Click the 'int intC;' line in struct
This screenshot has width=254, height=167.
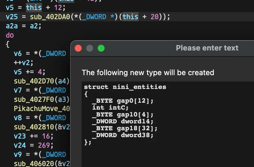(110, 108)
